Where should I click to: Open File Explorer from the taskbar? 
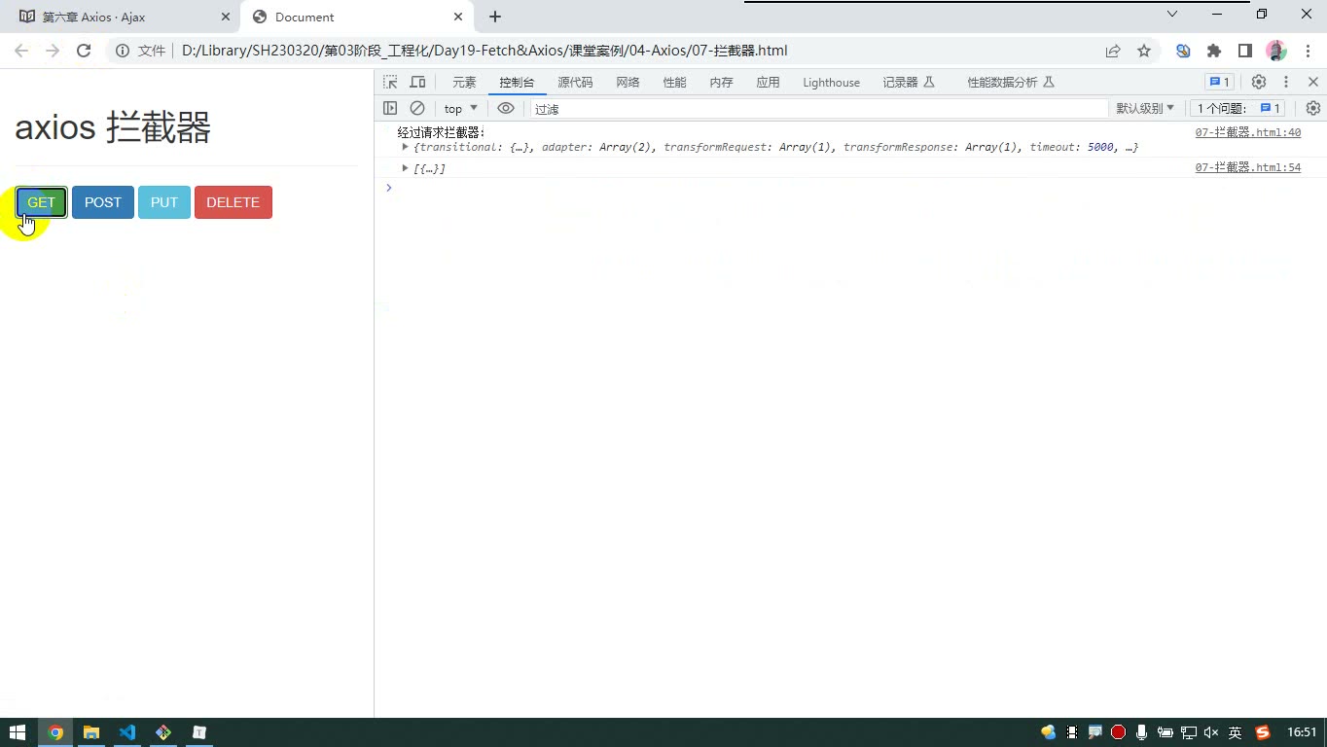coord(90,732)
